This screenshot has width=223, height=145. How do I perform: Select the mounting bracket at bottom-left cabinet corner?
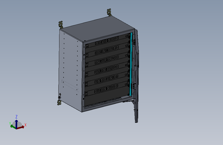coord(59,102)
